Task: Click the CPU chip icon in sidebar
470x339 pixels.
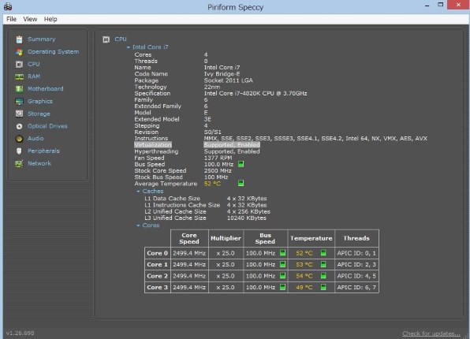Action: click(x=19, y=64)
